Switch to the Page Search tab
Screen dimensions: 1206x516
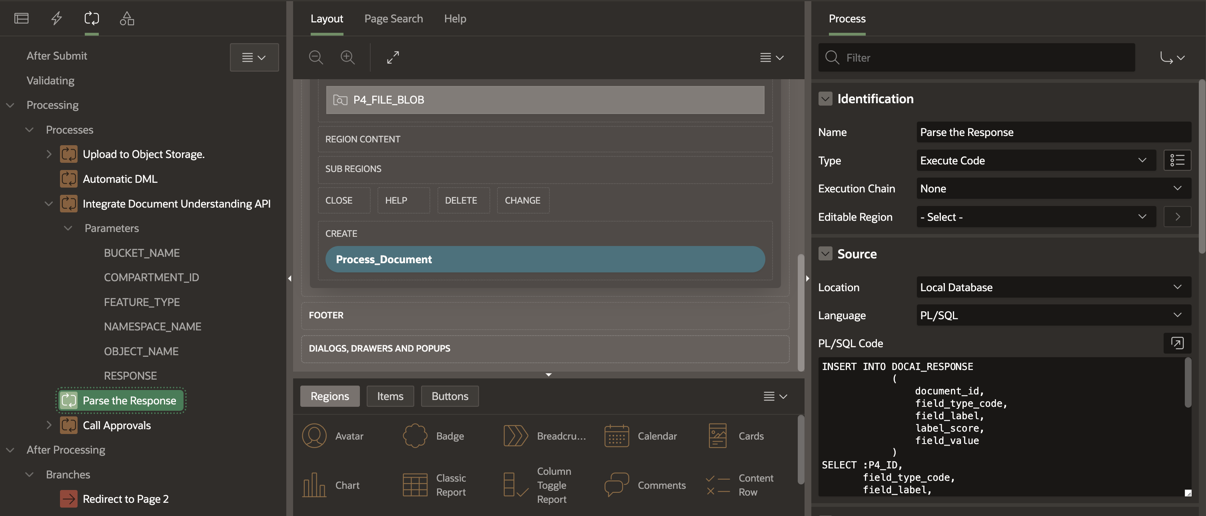pos(393,18)
